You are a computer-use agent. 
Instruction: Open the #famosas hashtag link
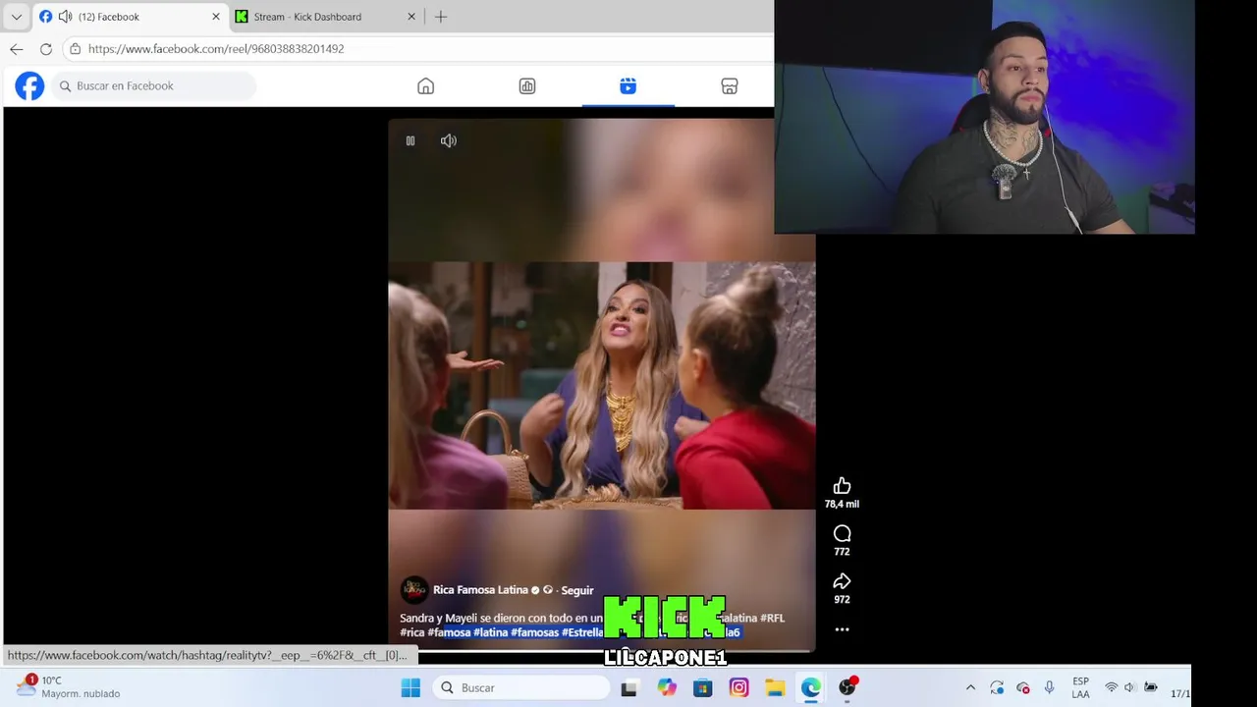pyautogui.click(x=534, y=632)
